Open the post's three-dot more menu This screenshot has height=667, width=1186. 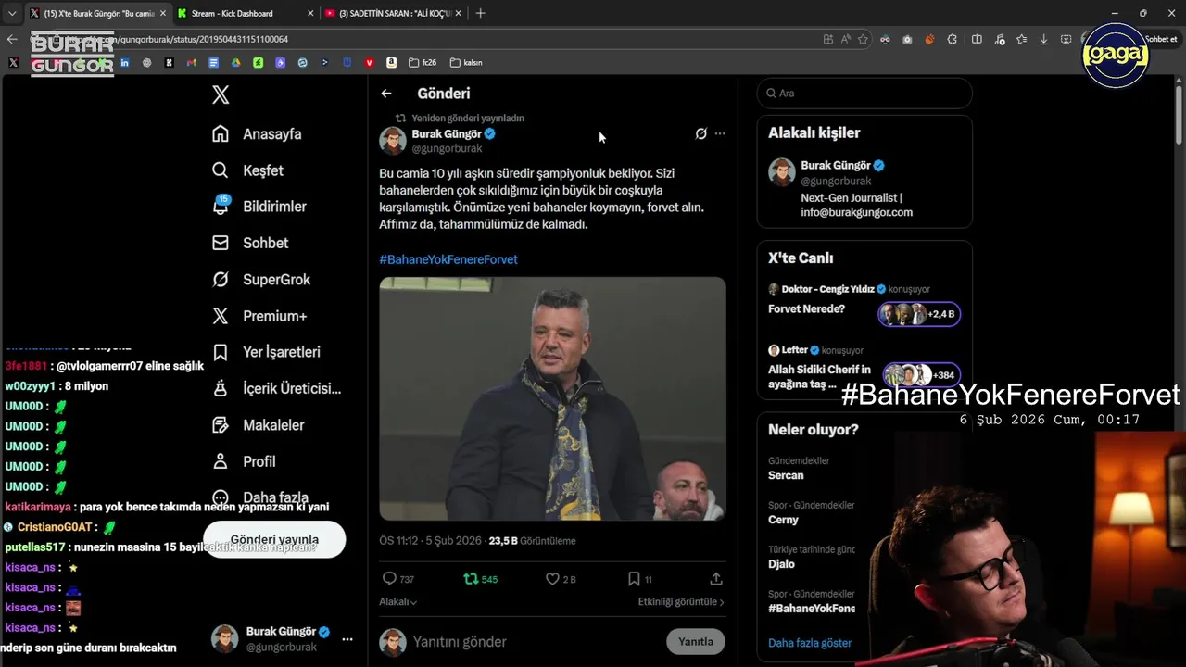(720, 133)
